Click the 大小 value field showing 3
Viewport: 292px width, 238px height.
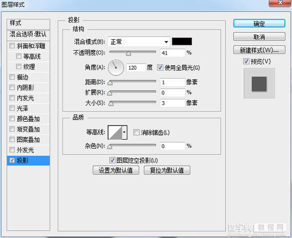pyautogui.click(x=173, y=103)
